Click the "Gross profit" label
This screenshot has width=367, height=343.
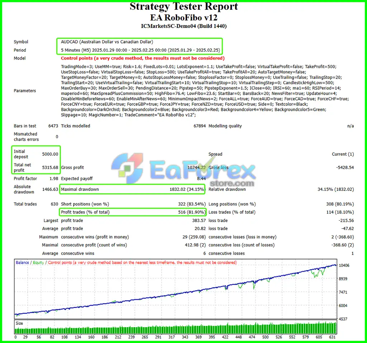[72, 168]
